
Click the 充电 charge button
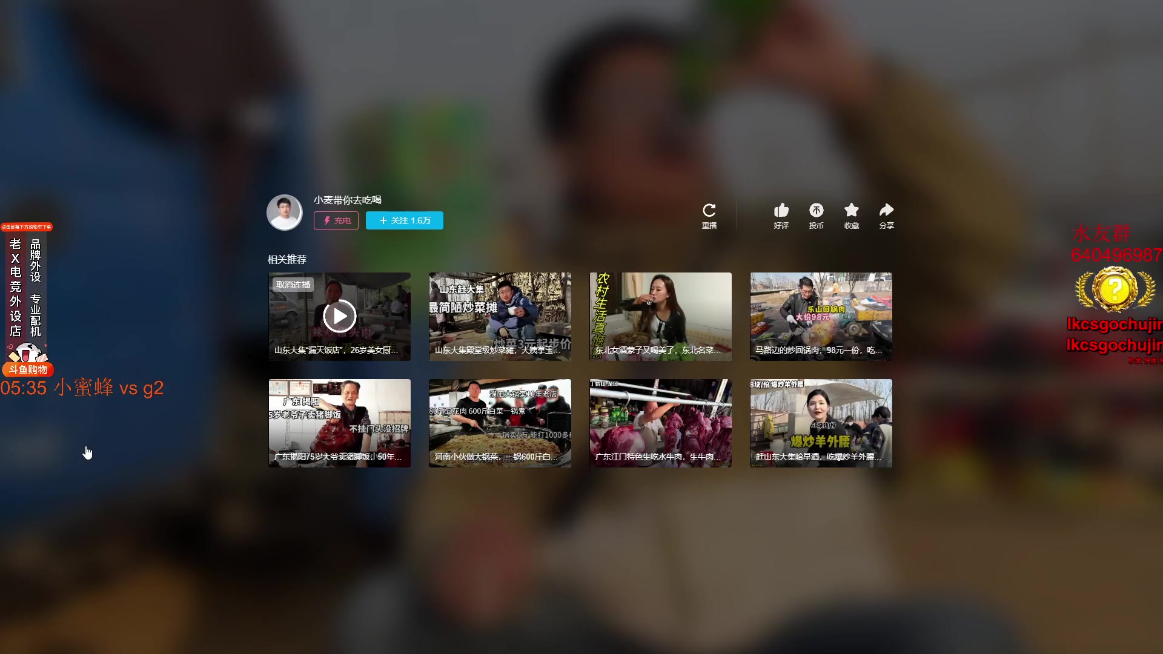(336, 220)
